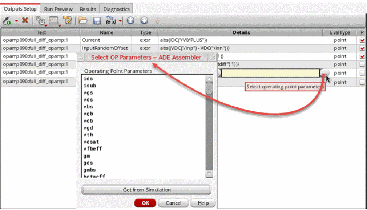This screenshot has width=367, height=210.
Task: Click the Test column header
Action: tap(41, 33)
